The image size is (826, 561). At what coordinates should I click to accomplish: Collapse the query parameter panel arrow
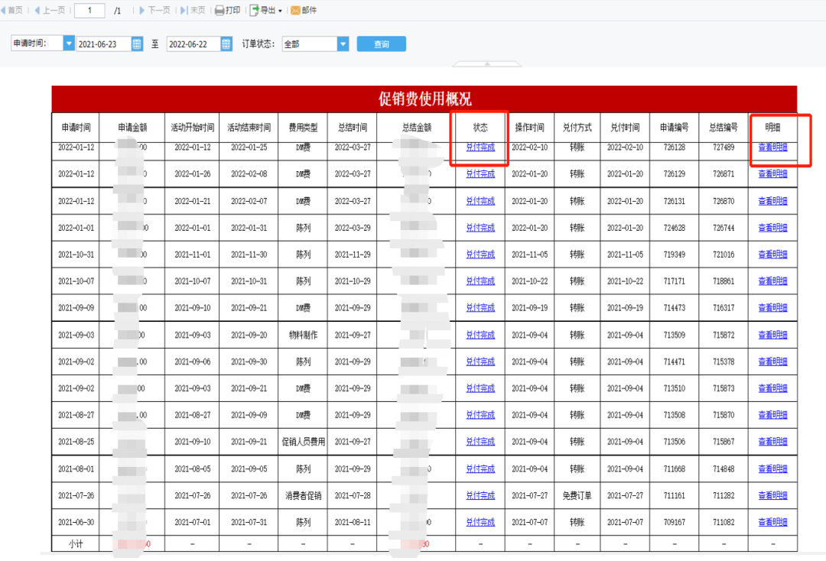coord(487,63)
